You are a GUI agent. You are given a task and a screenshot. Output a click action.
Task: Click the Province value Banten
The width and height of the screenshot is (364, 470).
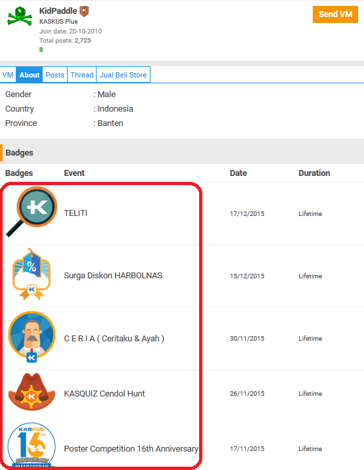coord(110,123)
